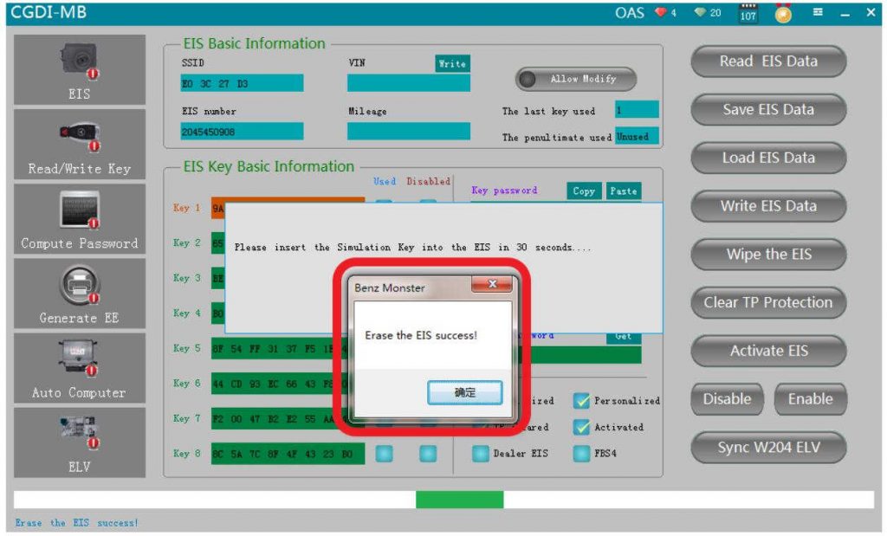This screenshot has height=536, width=887.
Task: Click the red heart counter icon
Action: pyautogui.click(x=661, y=12)
